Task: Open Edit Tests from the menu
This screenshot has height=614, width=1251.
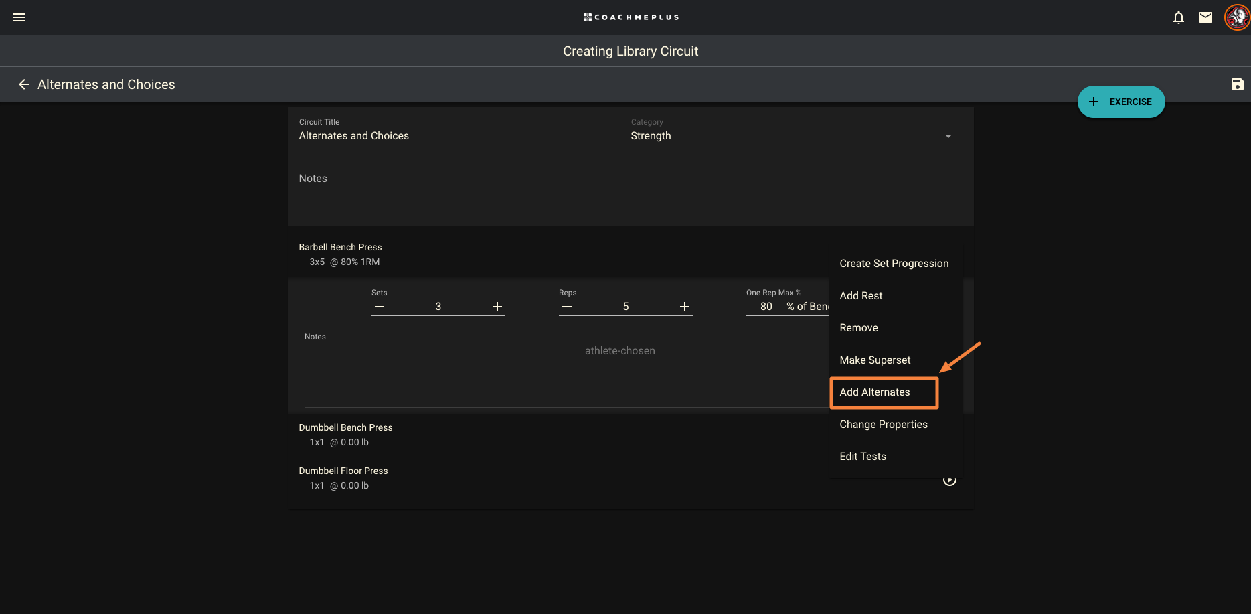Action: 896,457
